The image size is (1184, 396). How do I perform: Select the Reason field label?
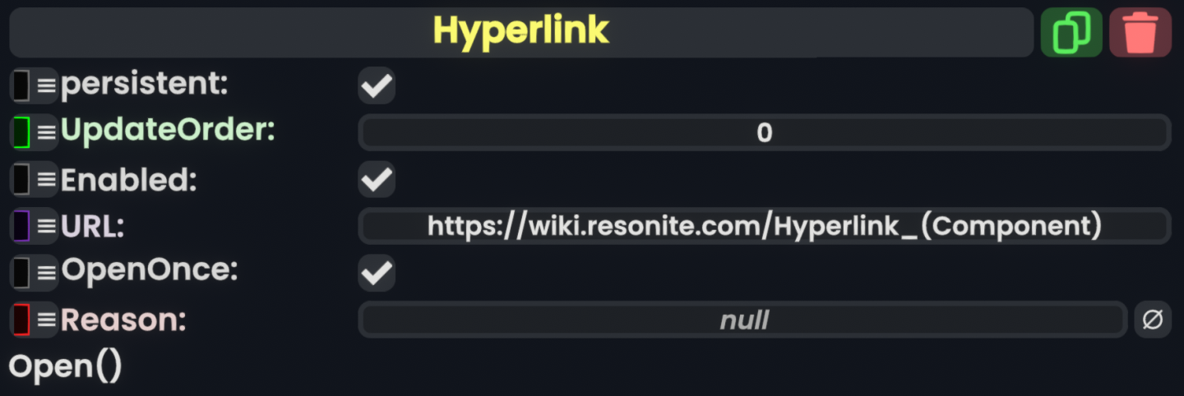[x=123, y=320]
